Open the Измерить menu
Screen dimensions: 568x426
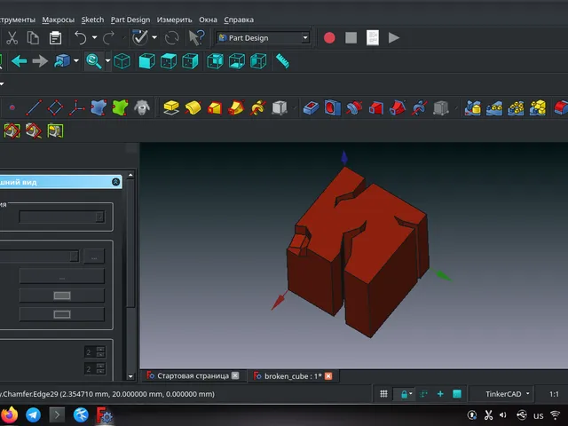(174, 20)
